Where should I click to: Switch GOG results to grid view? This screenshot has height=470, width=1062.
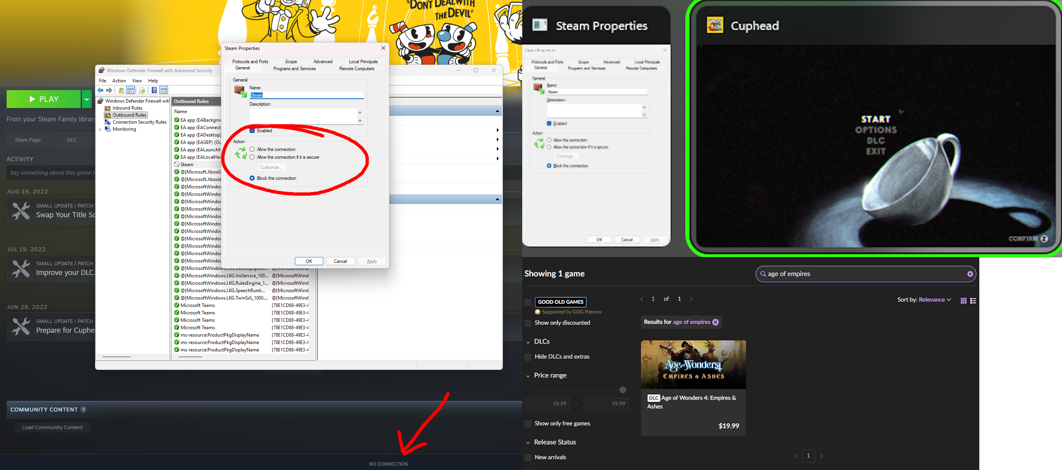(x=963, y=301)
